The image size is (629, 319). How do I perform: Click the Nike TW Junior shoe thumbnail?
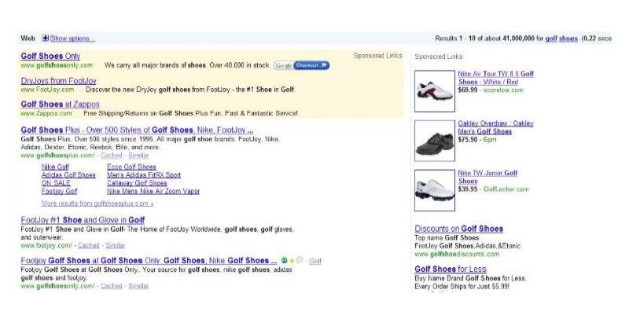tap(435, 190)
